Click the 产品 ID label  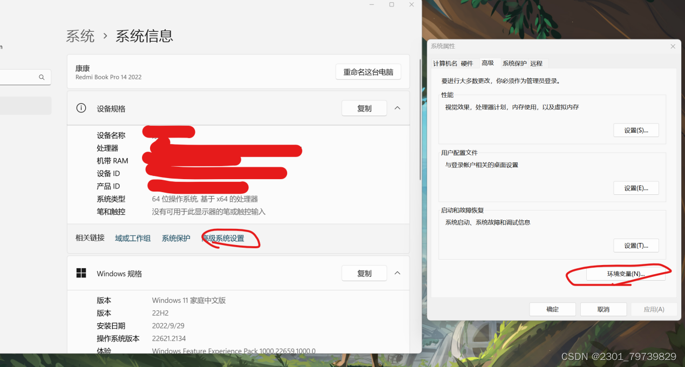click(108, 186)
